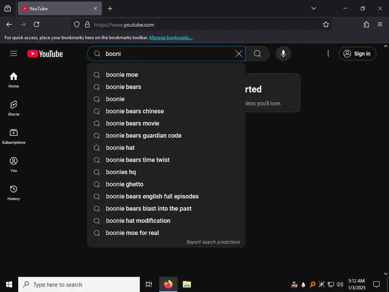Open the Windows Start menu
389x292 pixels.
coord(9,284)
